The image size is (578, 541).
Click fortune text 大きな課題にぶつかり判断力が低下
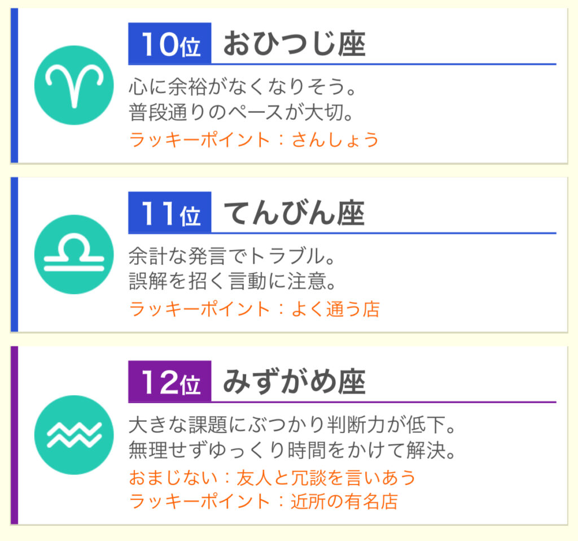292,425
